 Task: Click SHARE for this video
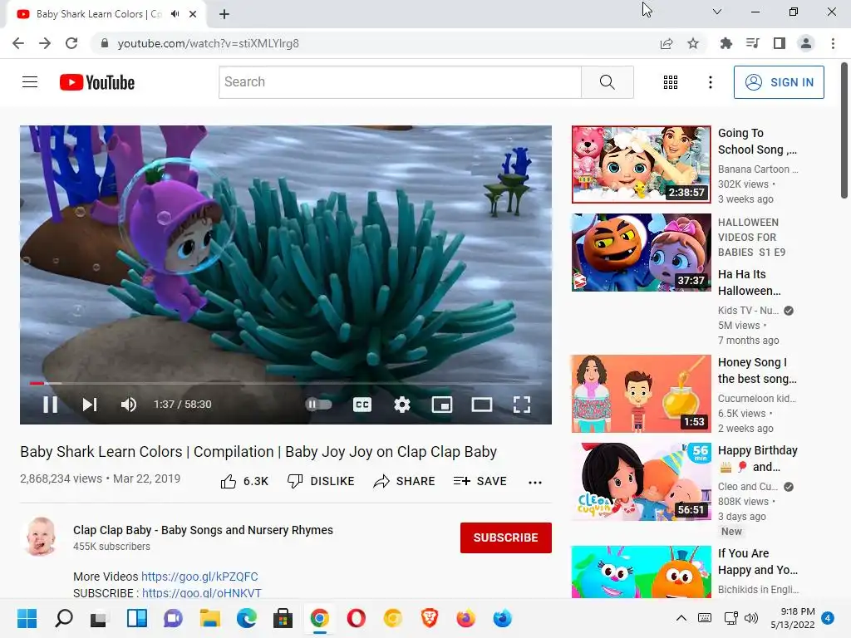click(x=405, y=481)
